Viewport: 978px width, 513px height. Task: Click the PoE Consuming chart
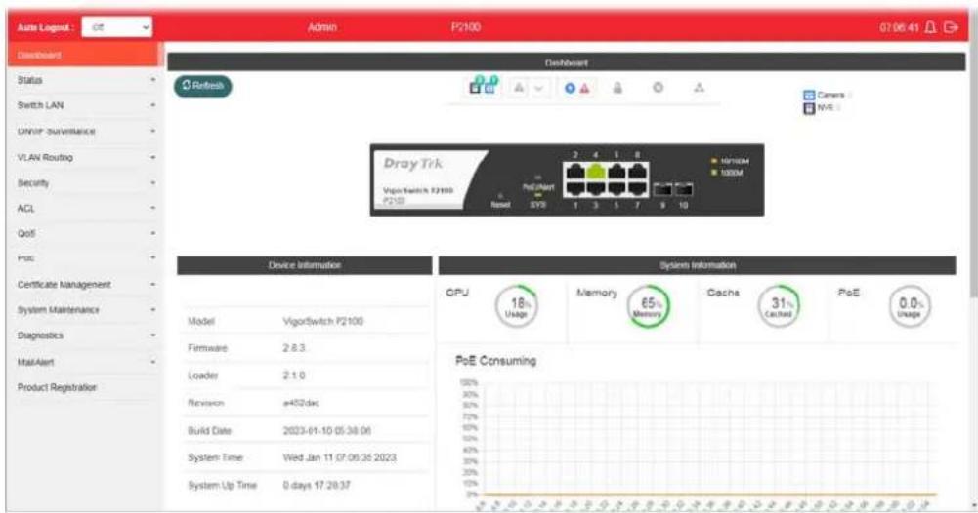coord(699,440)
